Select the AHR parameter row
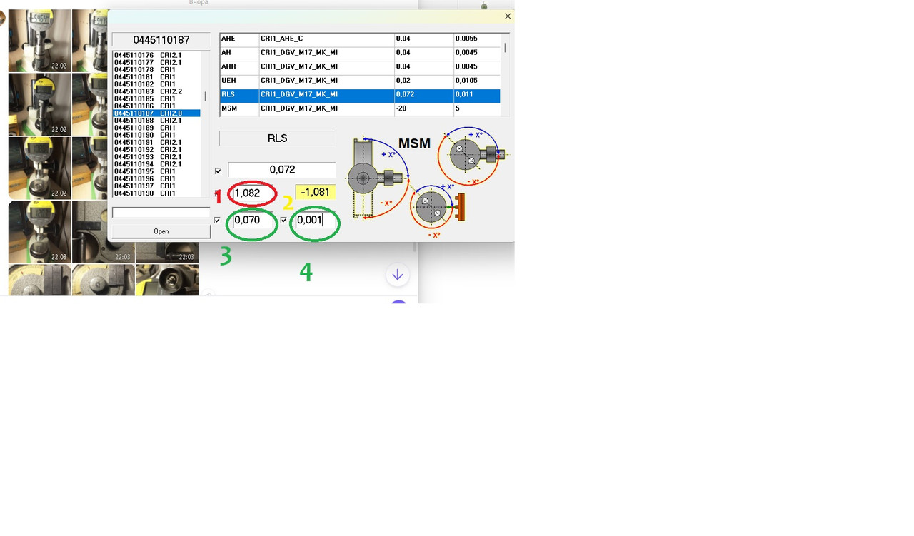This screenshot has height=536, width=914. click(x=360, y=67)
